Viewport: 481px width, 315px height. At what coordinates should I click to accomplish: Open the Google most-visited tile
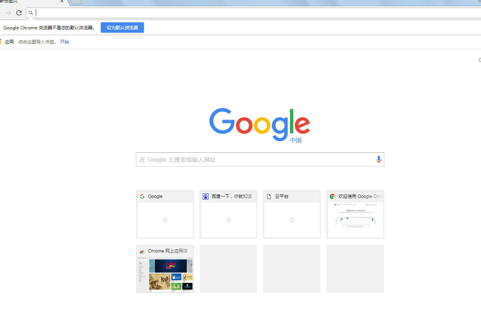point(165,215)
